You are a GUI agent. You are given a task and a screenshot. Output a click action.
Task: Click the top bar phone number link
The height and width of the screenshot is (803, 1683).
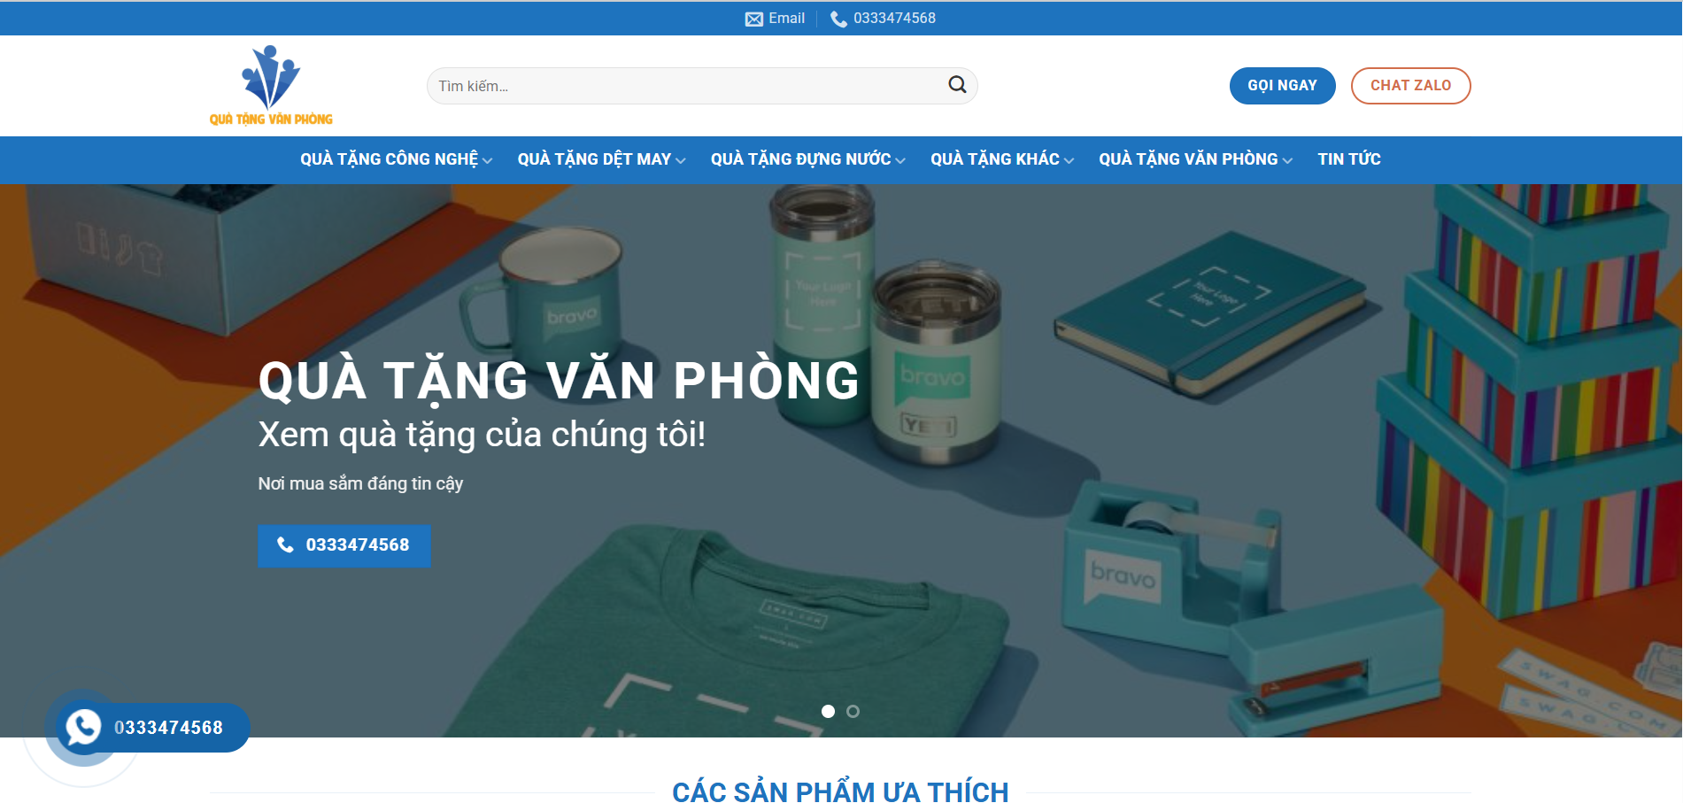894,19
